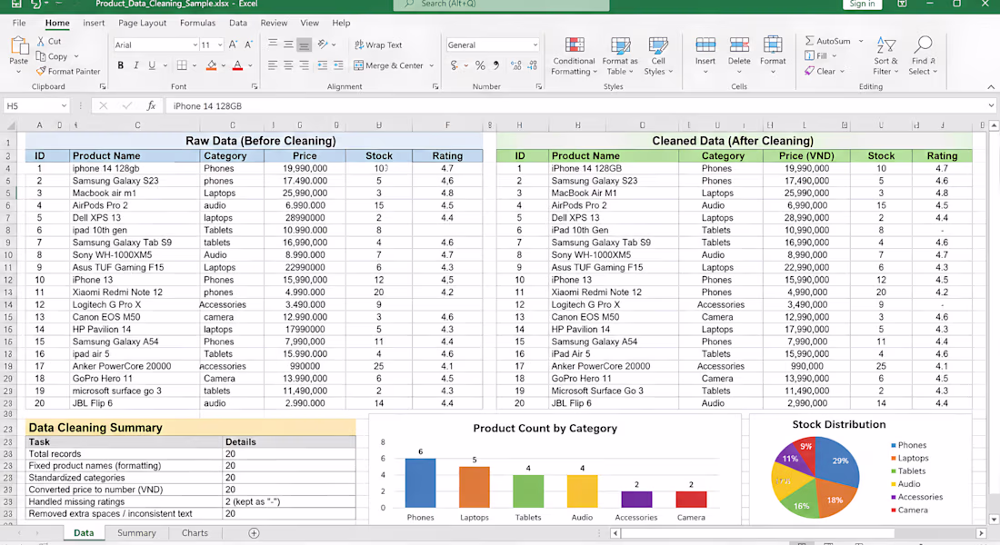Switch to the Page Layout ribbon tab

tap(142, 23)
